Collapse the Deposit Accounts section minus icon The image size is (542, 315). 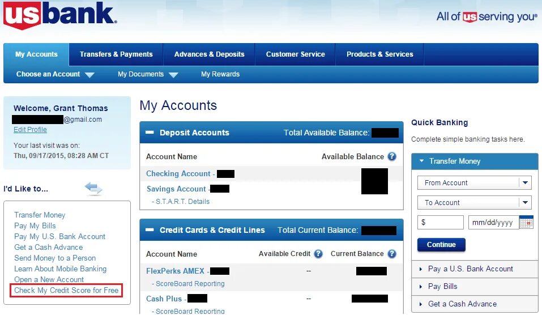(x=150, y=133)
